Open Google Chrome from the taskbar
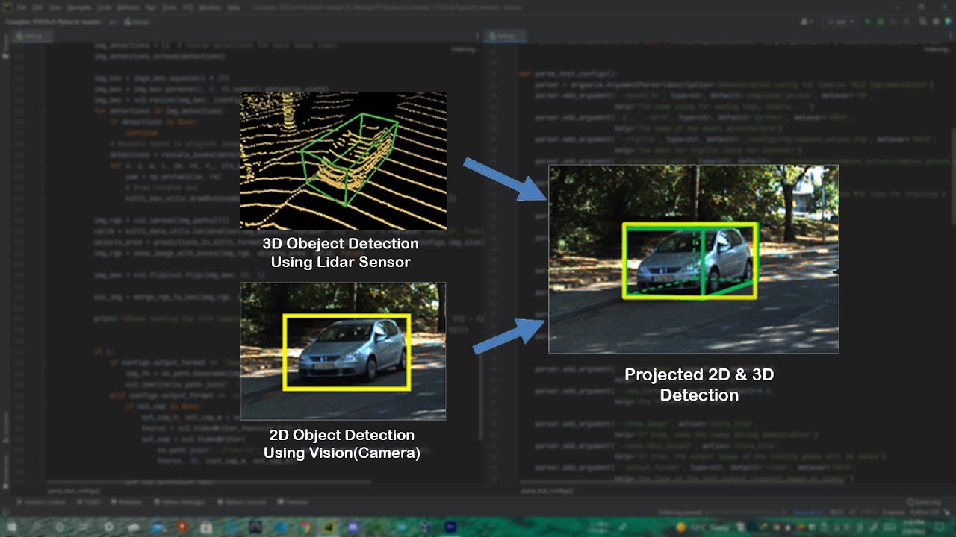This screenshot has width=956, height=537. point(305,527)
